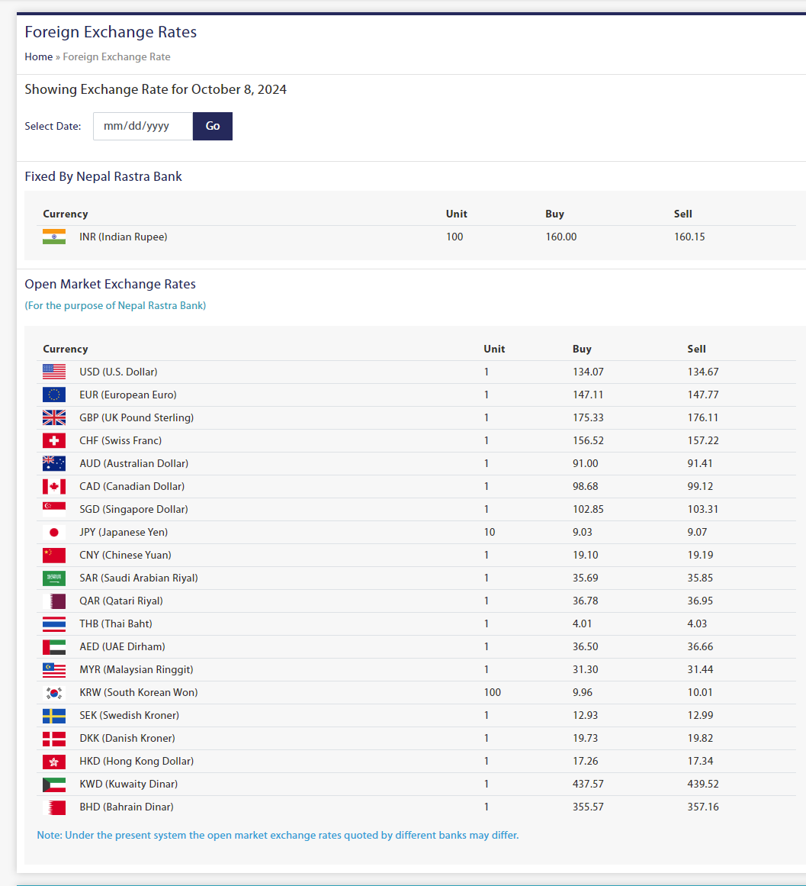Select the KWD buy rate 437.57
The height and width of the screenshot is (886, 806).
point(588,784)
